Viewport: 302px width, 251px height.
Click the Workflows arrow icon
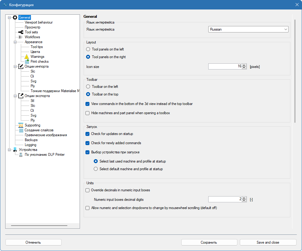coord(21,37)
